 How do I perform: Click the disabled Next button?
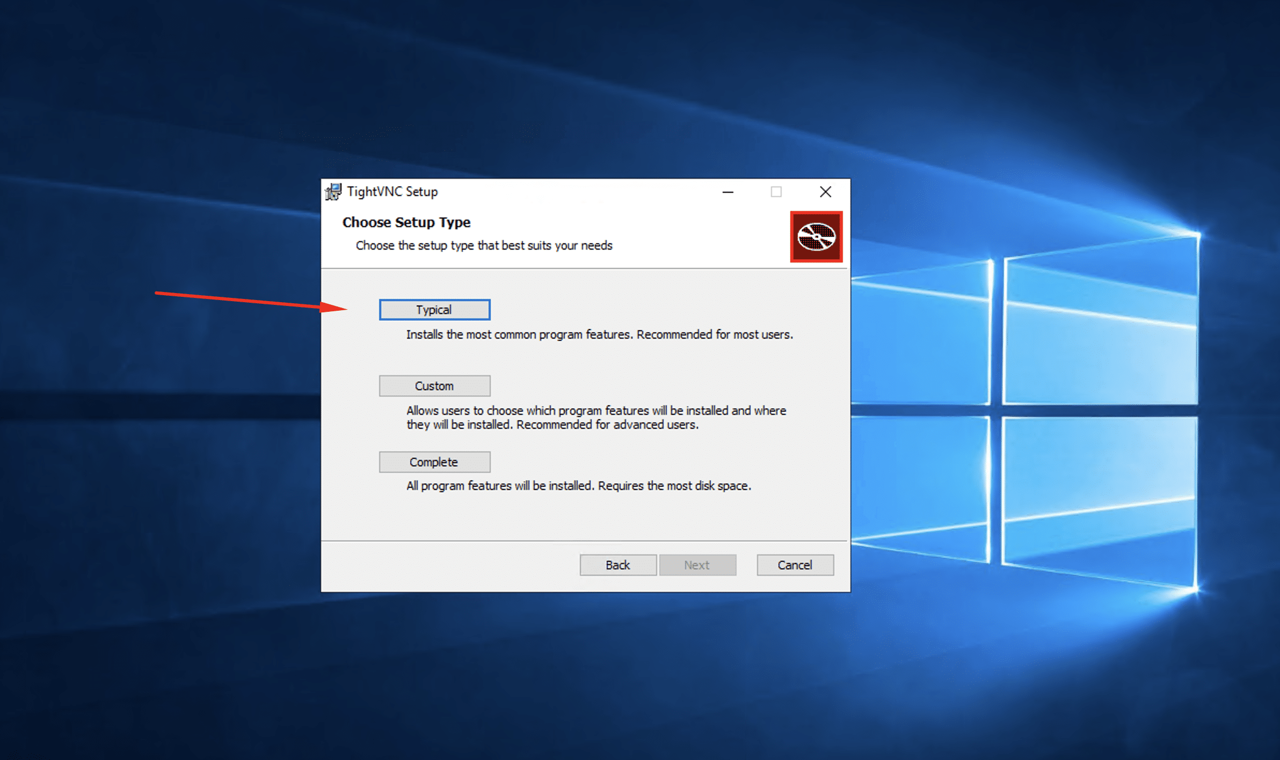pyautogui.click(x=697, y=565)
